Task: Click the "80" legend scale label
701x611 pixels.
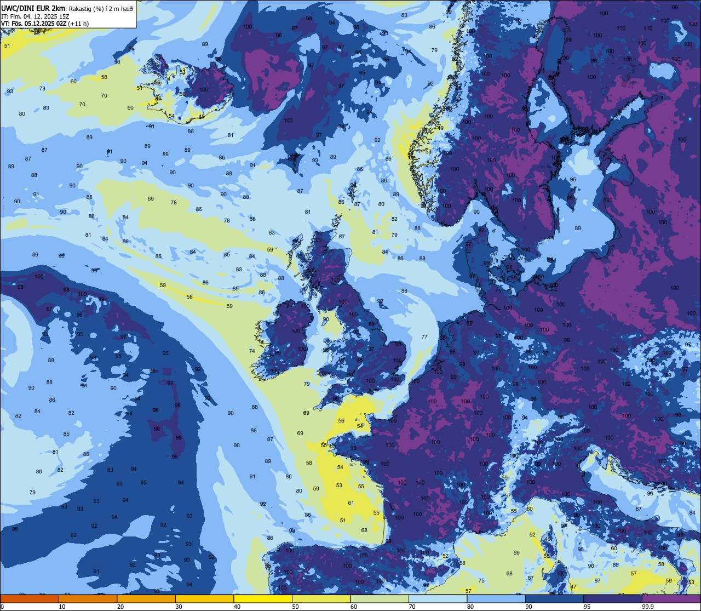Action: point(470,607)
